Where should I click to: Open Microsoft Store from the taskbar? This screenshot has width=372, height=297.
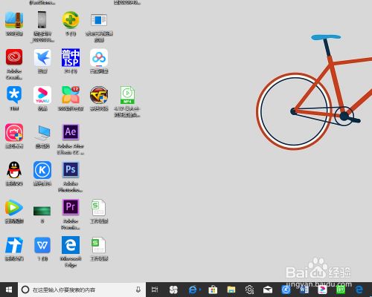pos(213,290)
